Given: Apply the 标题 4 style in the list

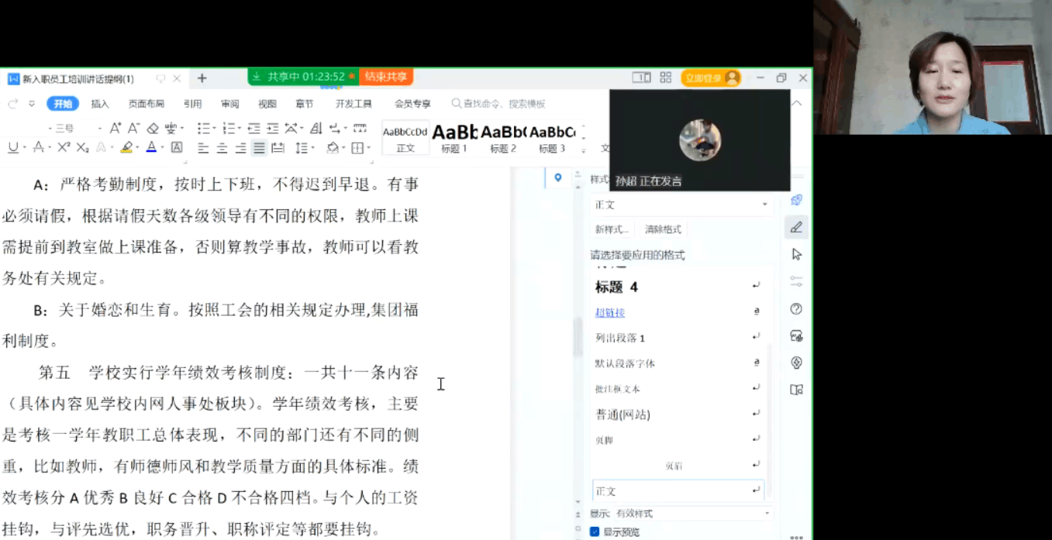Looking at the screenshot, I should tap(616, 287).
